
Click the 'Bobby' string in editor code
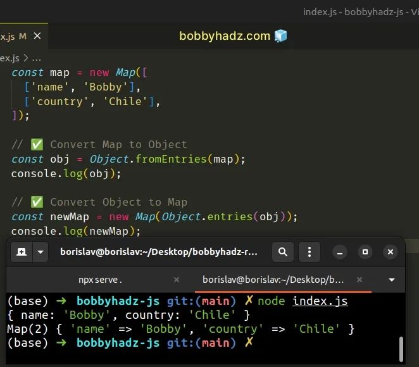pyautogui.click(x=106, y=87)
